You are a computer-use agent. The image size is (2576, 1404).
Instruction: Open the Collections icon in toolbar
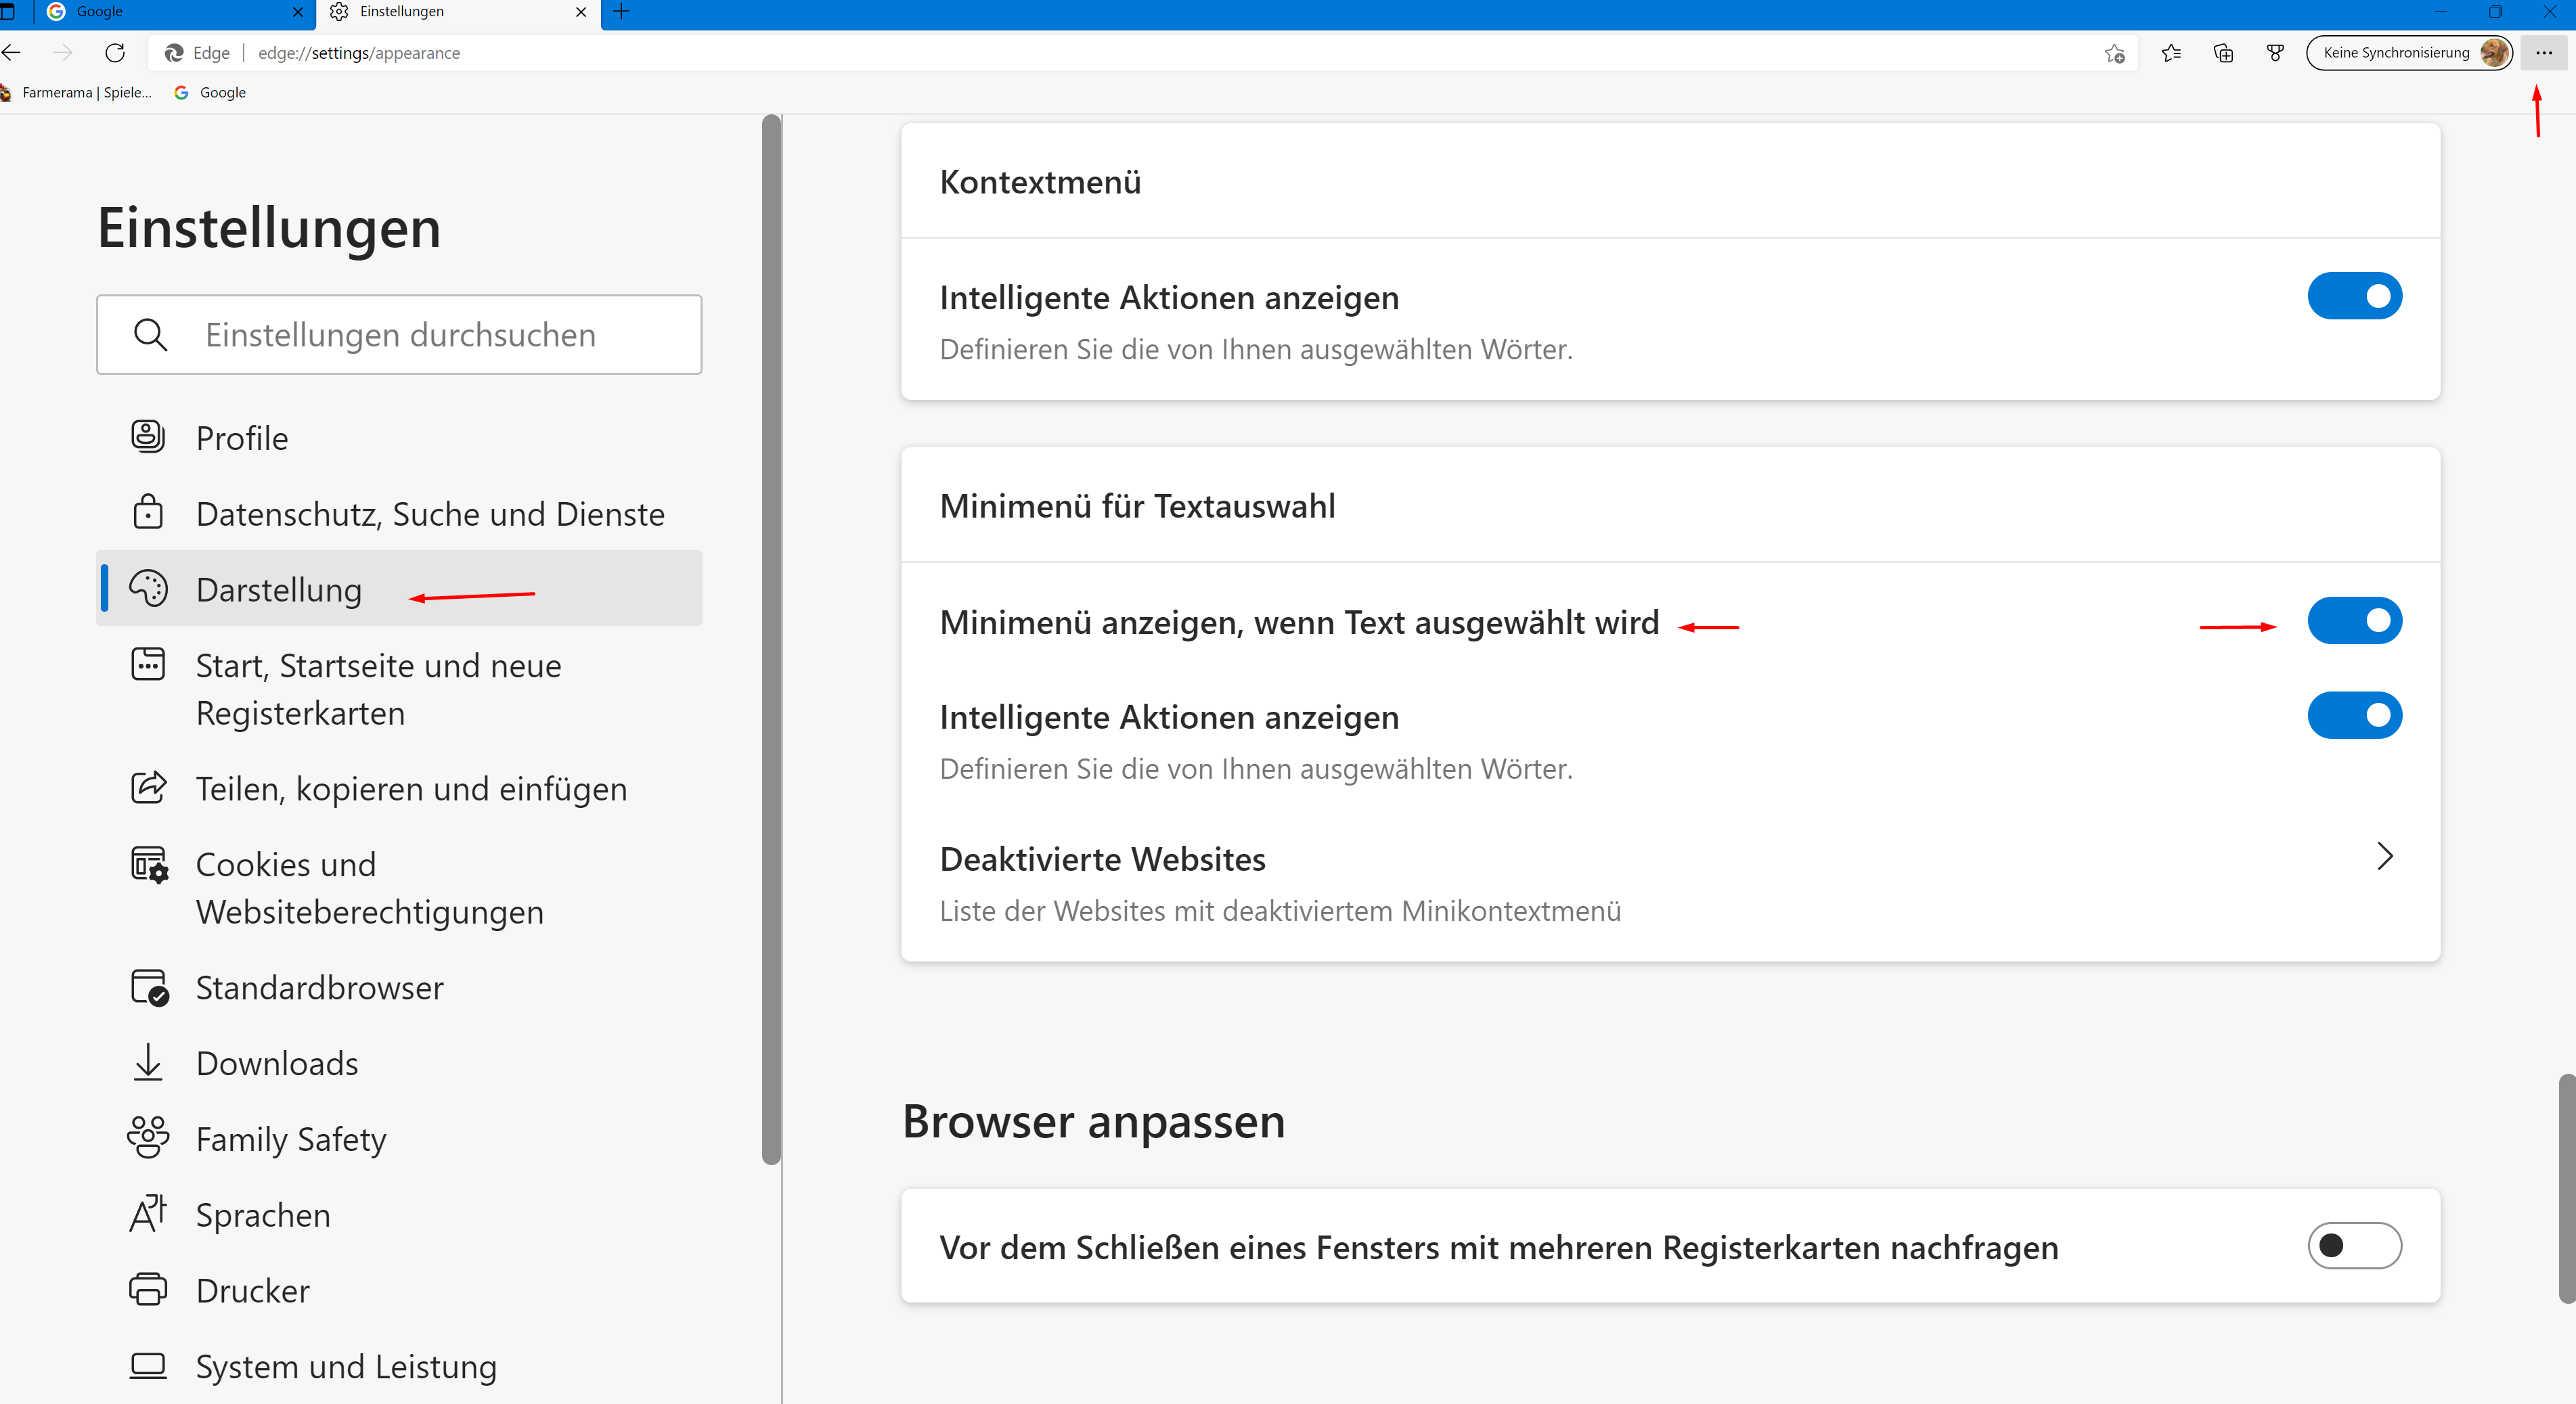point(2223,53)
